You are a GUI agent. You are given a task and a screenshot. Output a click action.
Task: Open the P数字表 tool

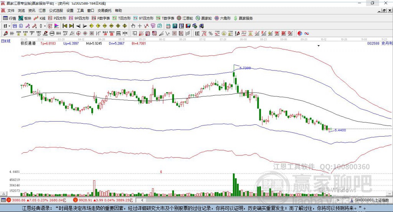tap(101, 18)
